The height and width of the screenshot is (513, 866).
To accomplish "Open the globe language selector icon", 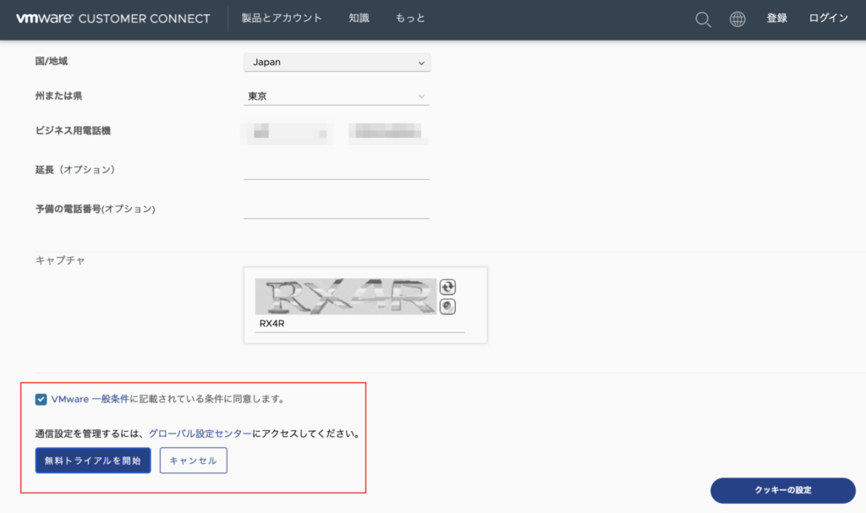I will (737, 19).
